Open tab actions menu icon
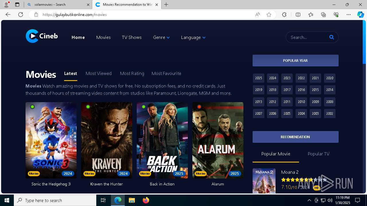This screenshot has width=367, height=206. 17,5
